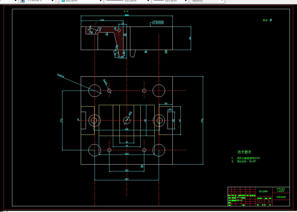
Task: Select the 102 dimension text
Action: 127,170
